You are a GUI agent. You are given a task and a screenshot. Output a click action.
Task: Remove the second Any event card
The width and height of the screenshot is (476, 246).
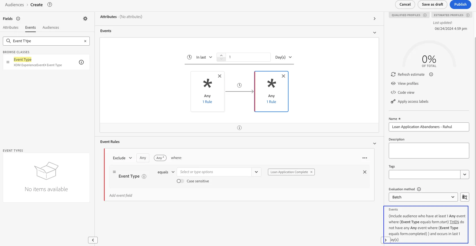click(283, 76)
